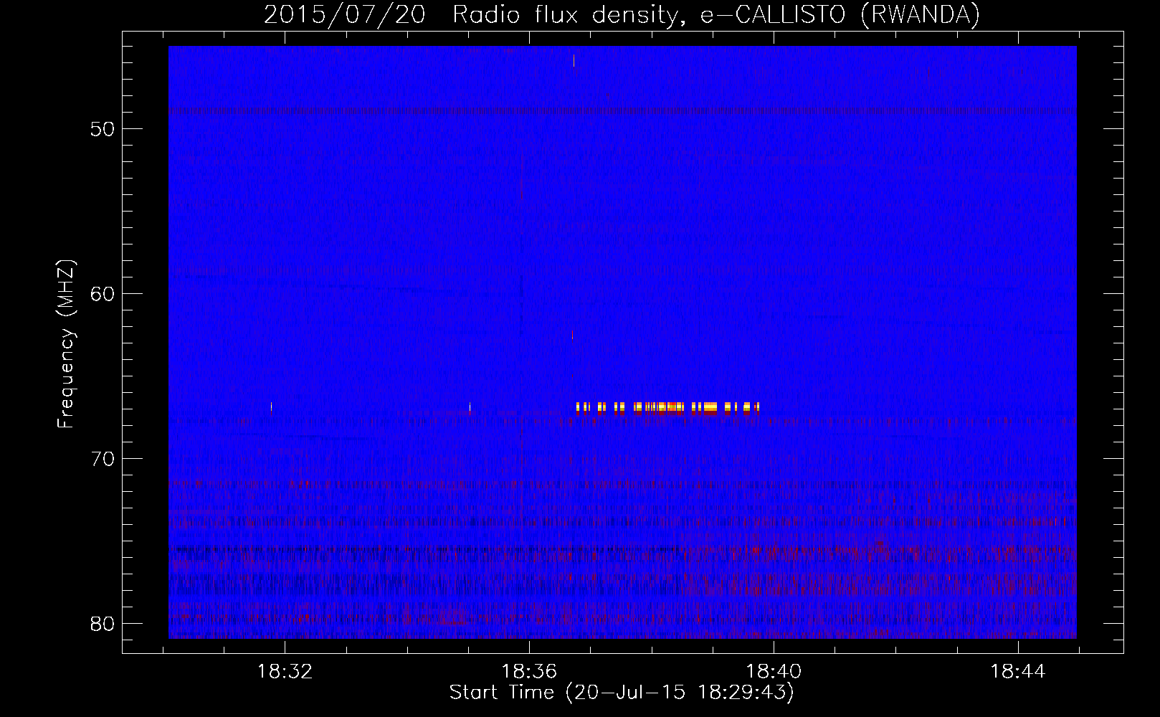Click the 'Frequency (MHZ)' axis label
The width and height of the screenshot is (1160, 717).
(66, 344)
